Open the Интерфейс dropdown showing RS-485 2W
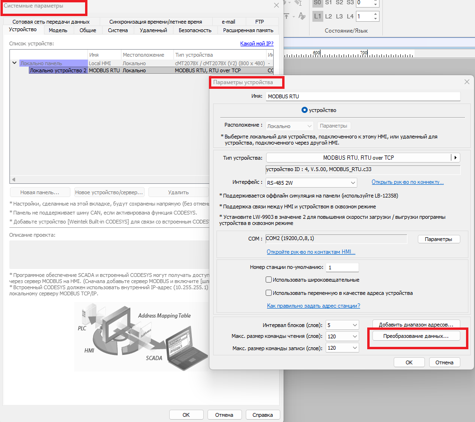The height and width of the screenshot is (422, 475). (311, 182)
